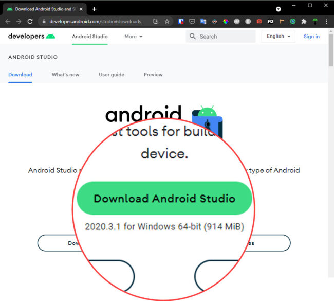Click the search magnifier icon
The width and height of the screenshot is (334, 301).
click(193, 36)
